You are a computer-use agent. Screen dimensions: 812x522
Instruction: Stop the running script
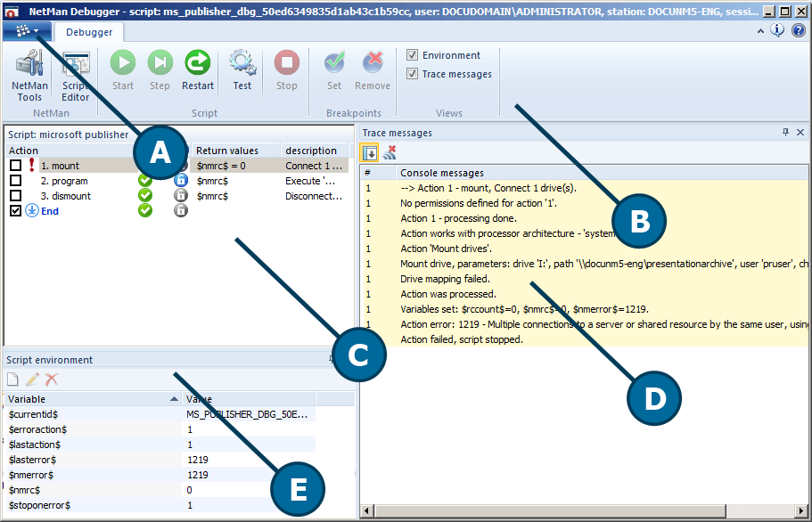[286, 62]
